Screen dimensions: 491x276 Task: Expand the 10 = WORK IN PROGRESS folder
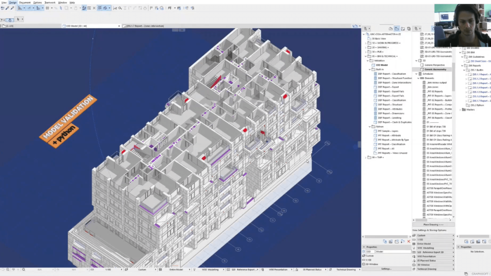point(366,43)
